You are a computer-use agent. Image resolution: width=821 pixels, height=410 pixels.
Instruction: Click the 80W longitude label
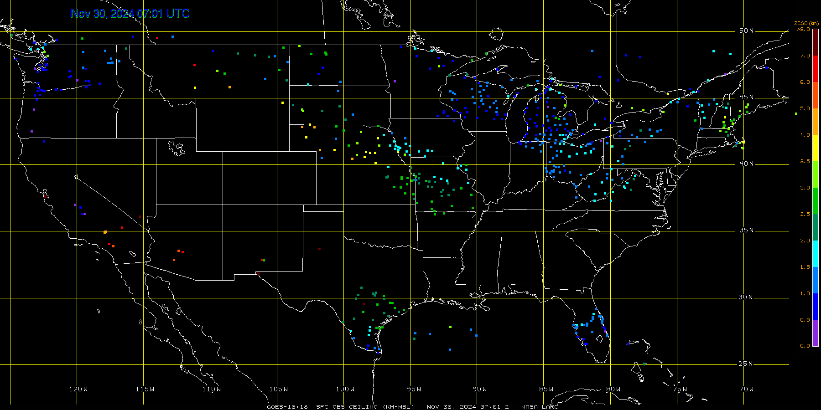pyautogui.click(x=613, y=389)
